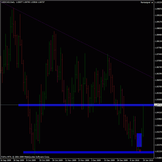Click the 1.02220 price scale label

(158, 151)
